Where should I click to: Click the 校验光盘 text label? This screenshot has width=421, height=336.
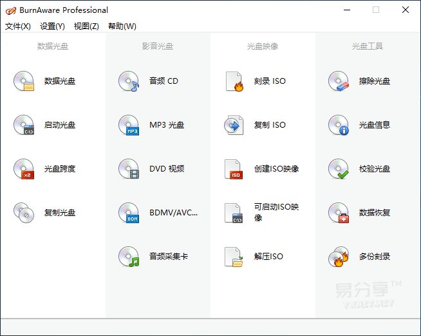[x=375, y=169]
